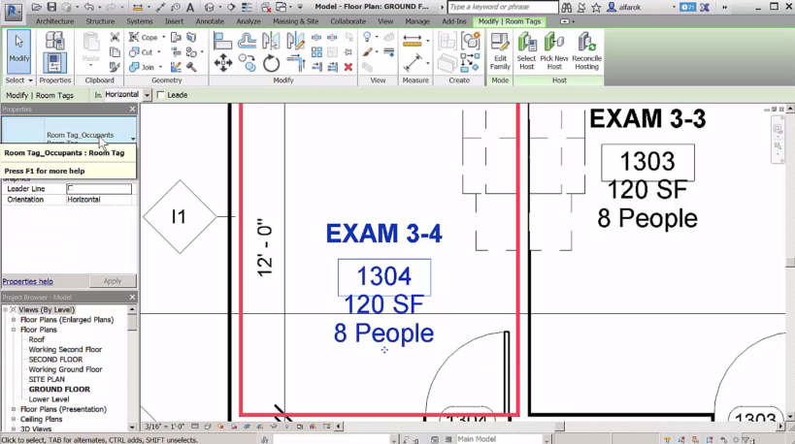The height and width of the screenshot is (444, 795).
Task: Click the red Delete X icon
Action: 348,67
